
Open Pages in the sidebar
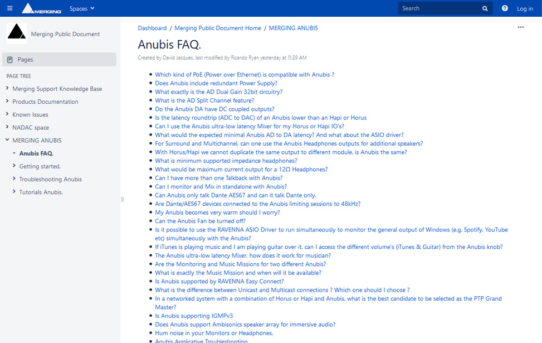pyautogui.click(x=59, y=60)
